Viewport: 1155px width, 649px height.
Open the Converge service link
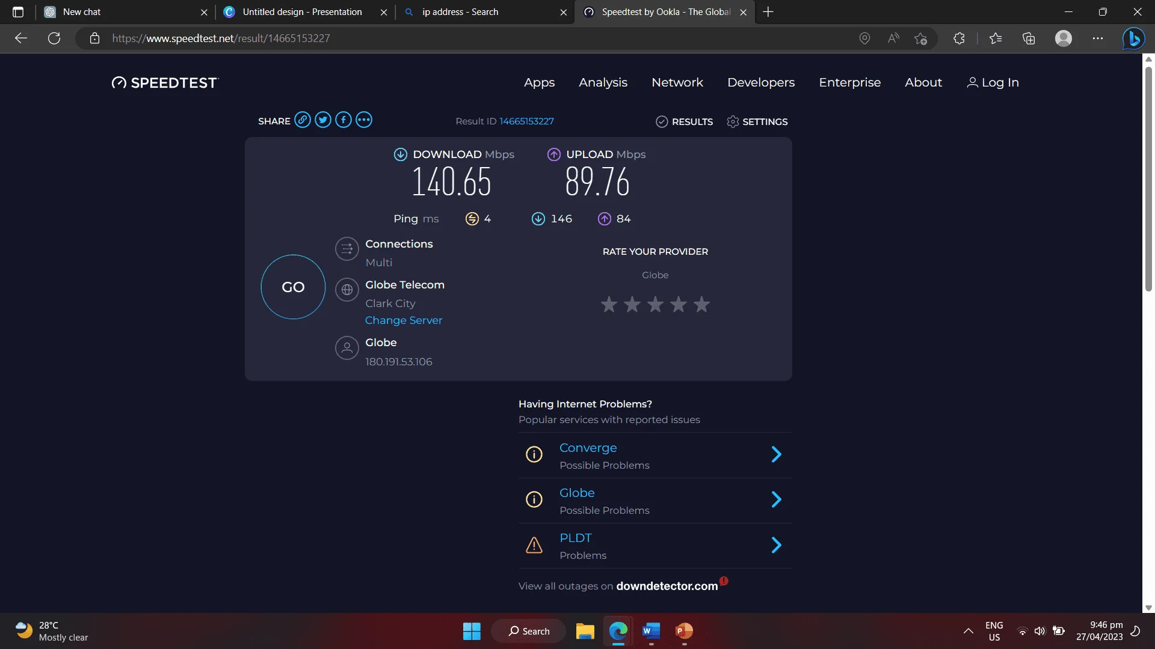point(588,448)
